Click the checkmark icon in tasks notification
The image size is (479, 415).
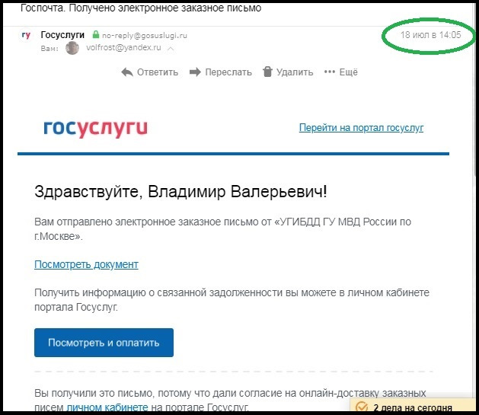click(x=362, y=407)
